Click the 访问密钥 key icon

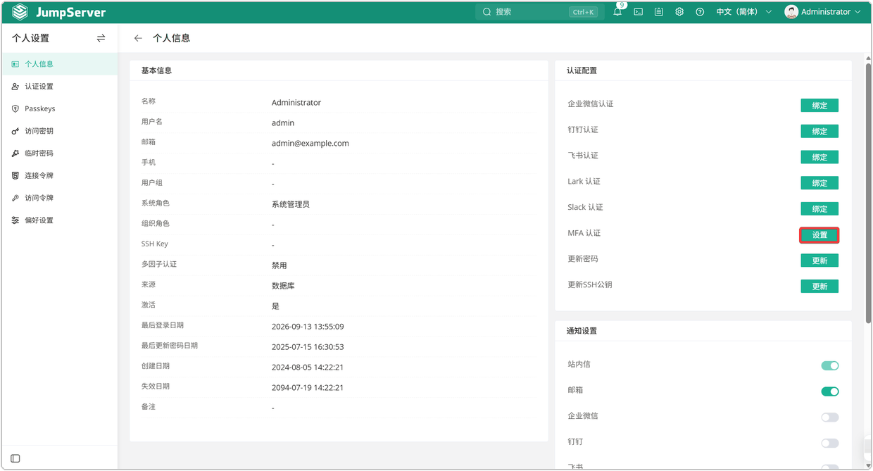click(x=15, y=131)
